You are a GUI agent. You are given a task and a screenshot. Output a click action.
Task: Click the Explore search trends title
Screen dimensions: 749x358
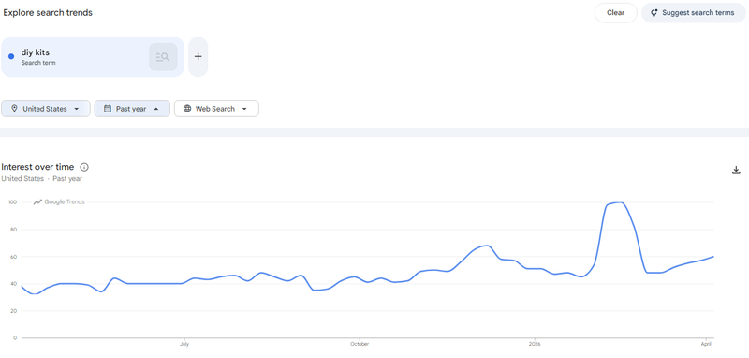(x=48, y=13)
